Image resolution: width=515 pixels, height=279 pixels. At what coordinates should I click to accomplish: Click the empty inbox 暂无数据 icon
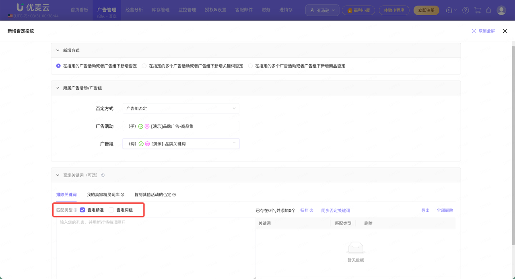point(356,247)
